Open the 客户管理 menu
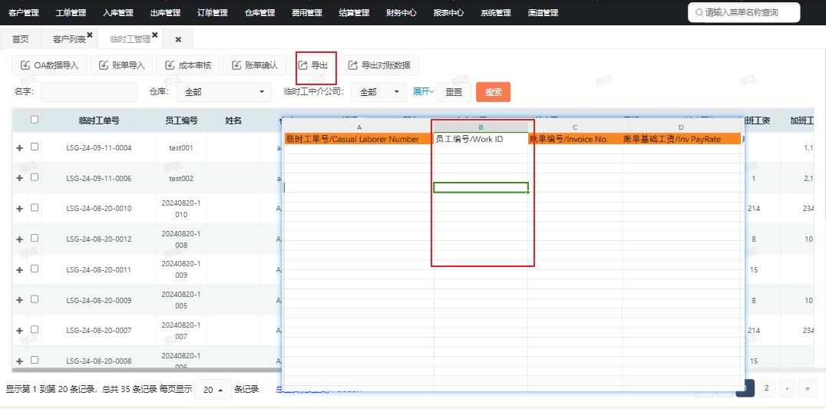 click(24, 12)
